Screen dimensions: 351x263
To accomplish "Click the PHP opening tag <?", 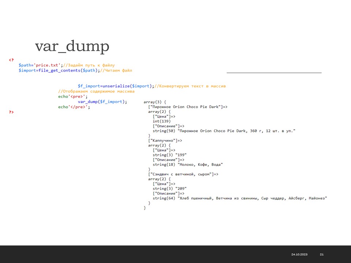I will pyautogui.click(x=11, y=60).
